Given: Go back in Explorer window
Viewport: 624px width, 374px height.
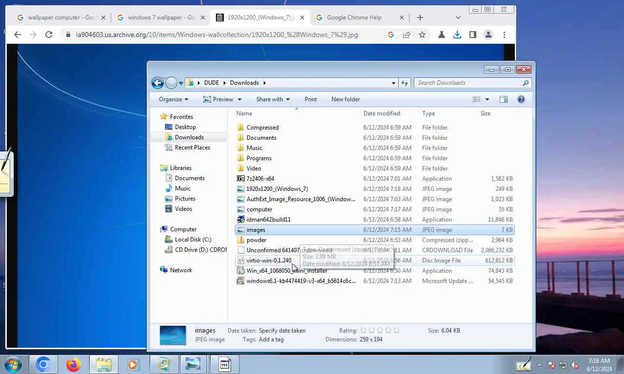Looking at the screenshot, I should [x=157, y=83].
